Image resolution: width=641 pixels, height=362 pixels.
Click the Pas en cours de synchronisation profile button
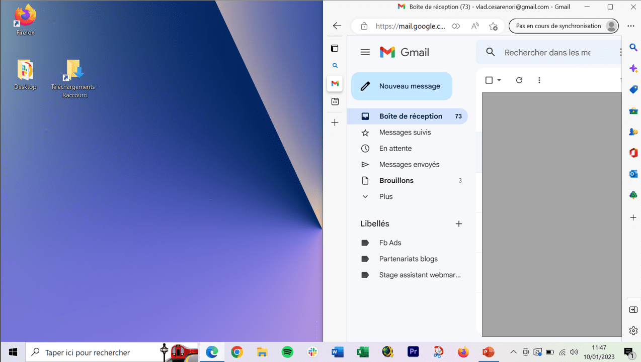pos(564,26)
